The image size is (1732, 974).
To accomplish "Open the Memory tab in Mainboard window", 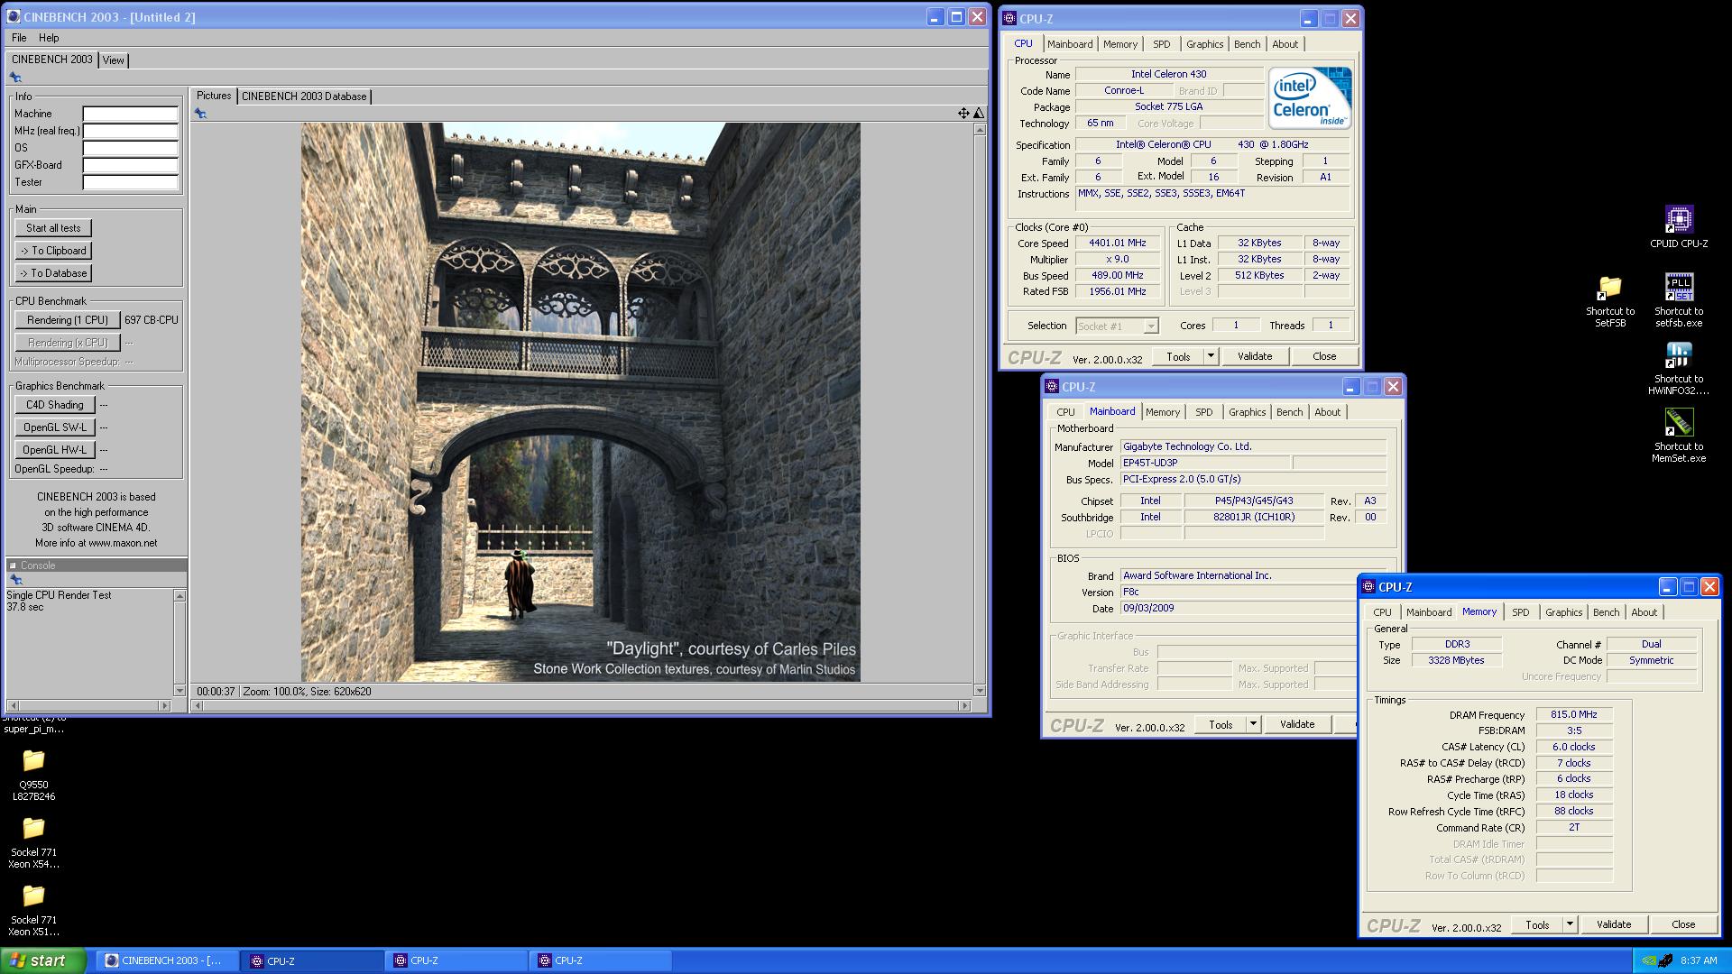I will click(1163, 412).
